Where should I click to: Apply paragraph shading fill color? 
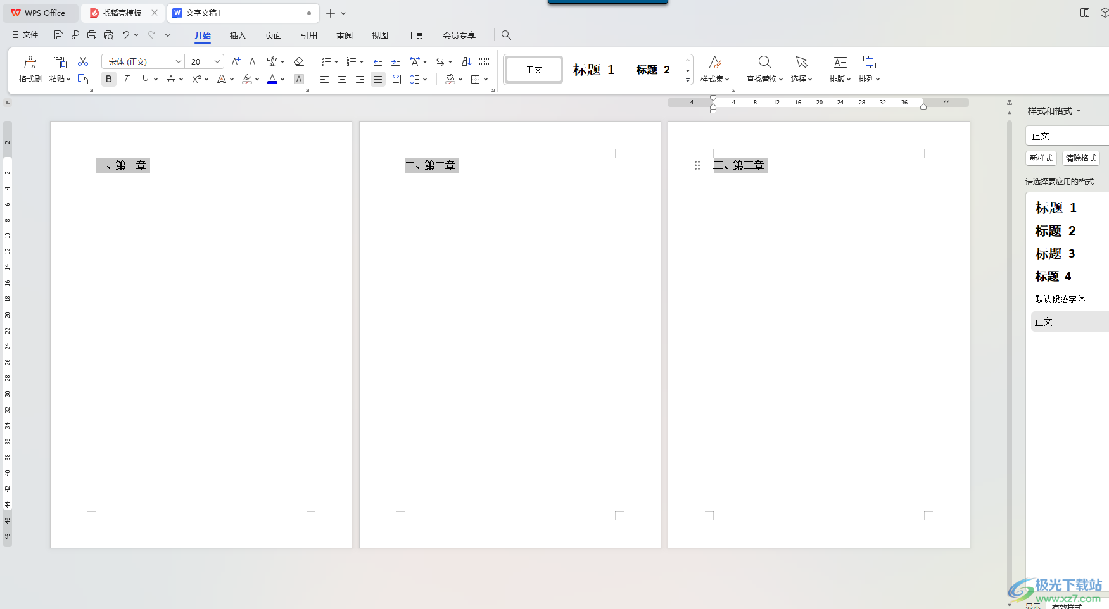point(450,79)
